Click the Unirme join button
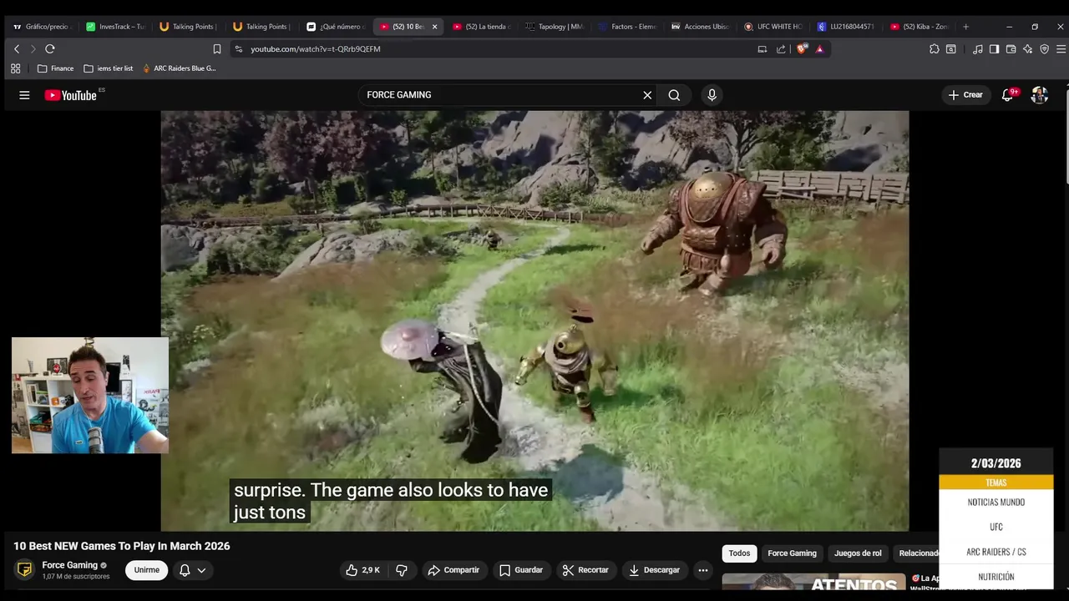The height and width of the screenshot is (601, 1069). point(147,570)
